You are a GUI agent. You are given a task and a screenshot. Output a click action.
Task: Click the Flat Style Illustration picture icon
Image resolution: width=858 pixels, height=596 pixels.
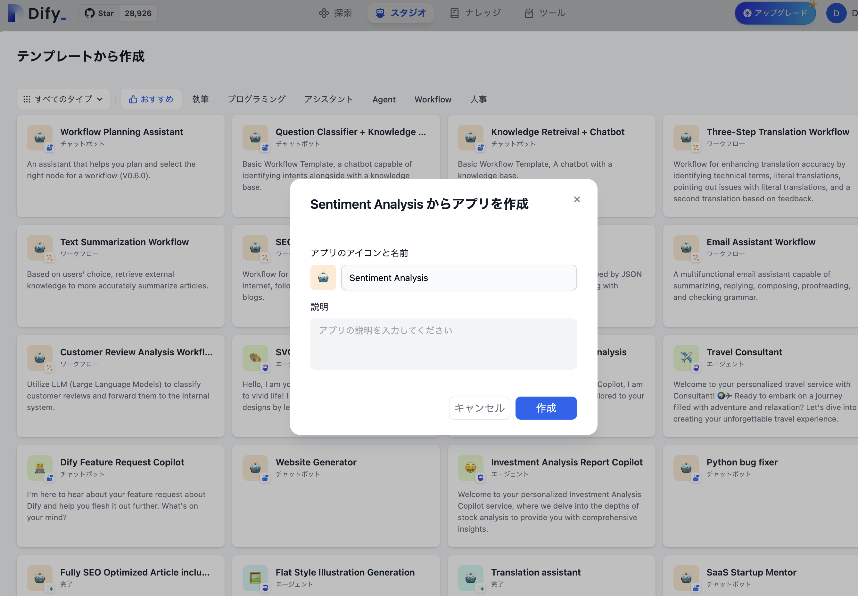click(x=255, y=578)
